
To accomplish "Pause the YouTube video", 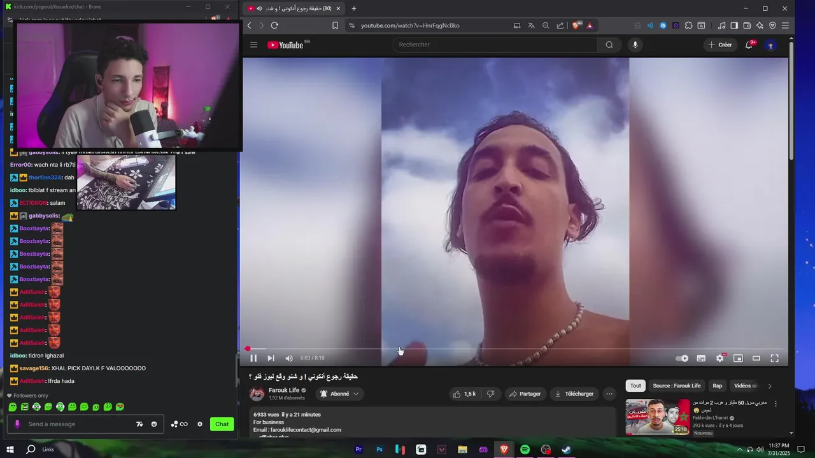I will pos(253,358).
